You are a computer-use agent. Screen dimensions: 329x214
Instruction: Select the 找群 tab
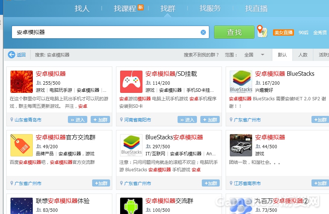pos(167,9)
